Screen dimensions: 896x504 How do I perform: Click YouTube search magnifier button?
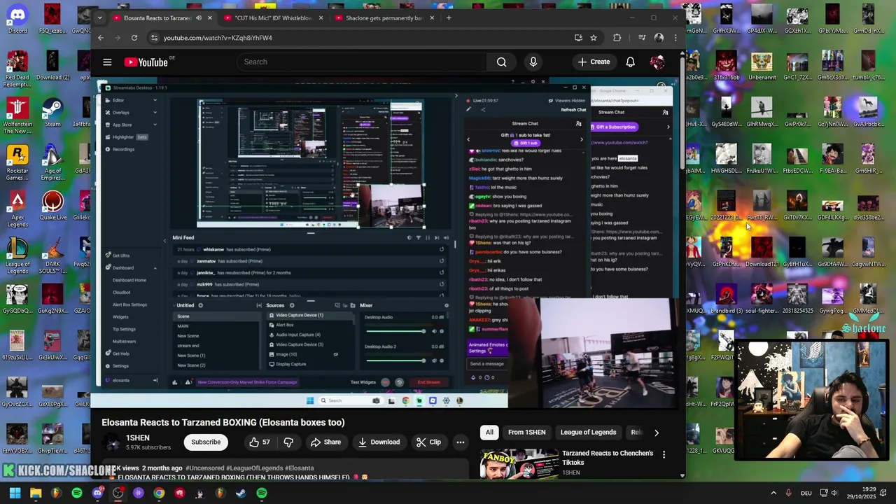coord(501,62)
